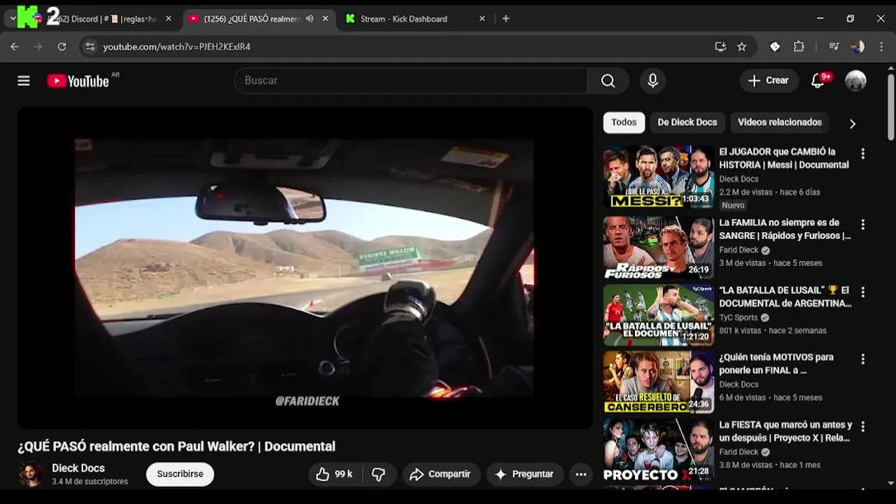The height and width of the screenshot is (504, 896).
Task: Open more actions three-dot menu below video
Action: click(581, 474)
